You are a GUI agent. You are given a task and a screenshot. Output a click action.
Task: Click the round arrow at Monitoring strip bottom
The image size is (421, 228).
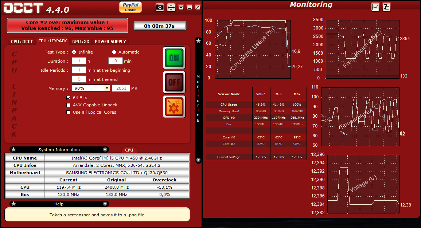[198, 160]
